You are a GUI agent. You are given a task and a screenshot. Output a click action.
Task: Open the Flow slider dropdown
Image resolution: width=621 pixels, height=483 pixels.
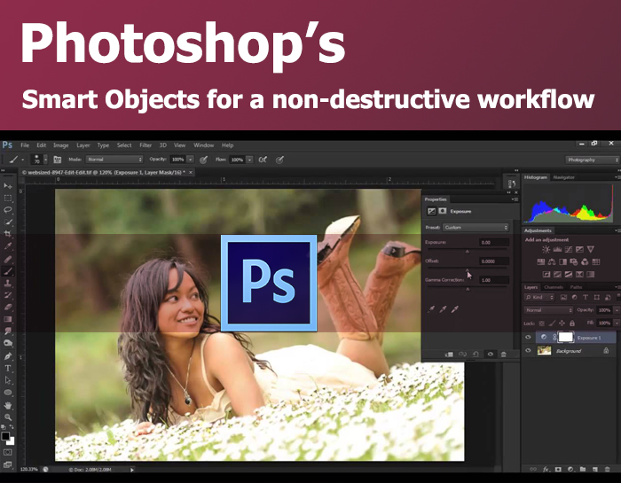pos(249,160)
